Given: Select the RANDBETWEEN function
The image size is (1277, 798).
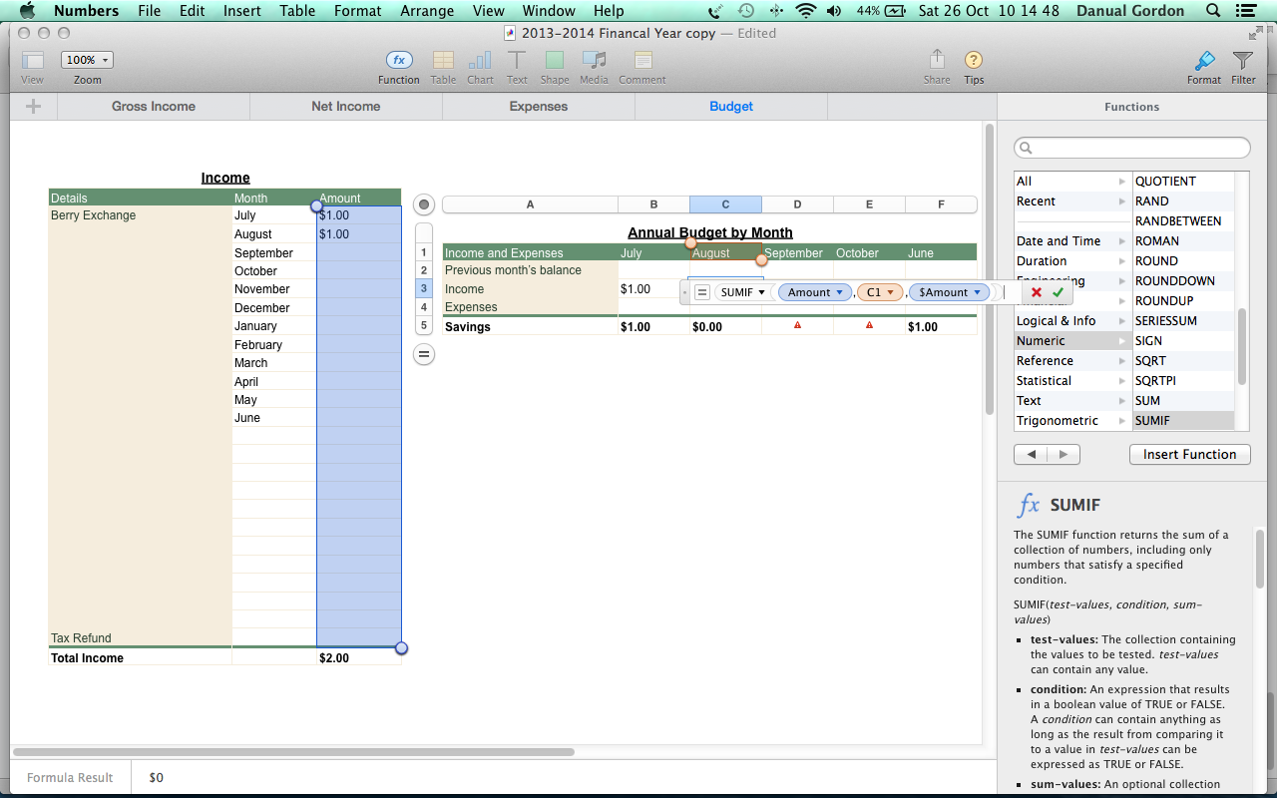Looking at the screenshot, I should coord(1183,220).
